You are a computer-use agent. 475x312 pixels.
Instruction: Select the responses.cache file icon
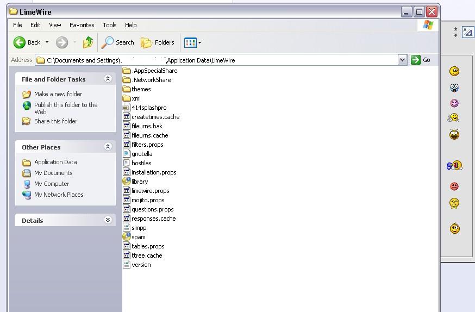click(x=127, y=219)
